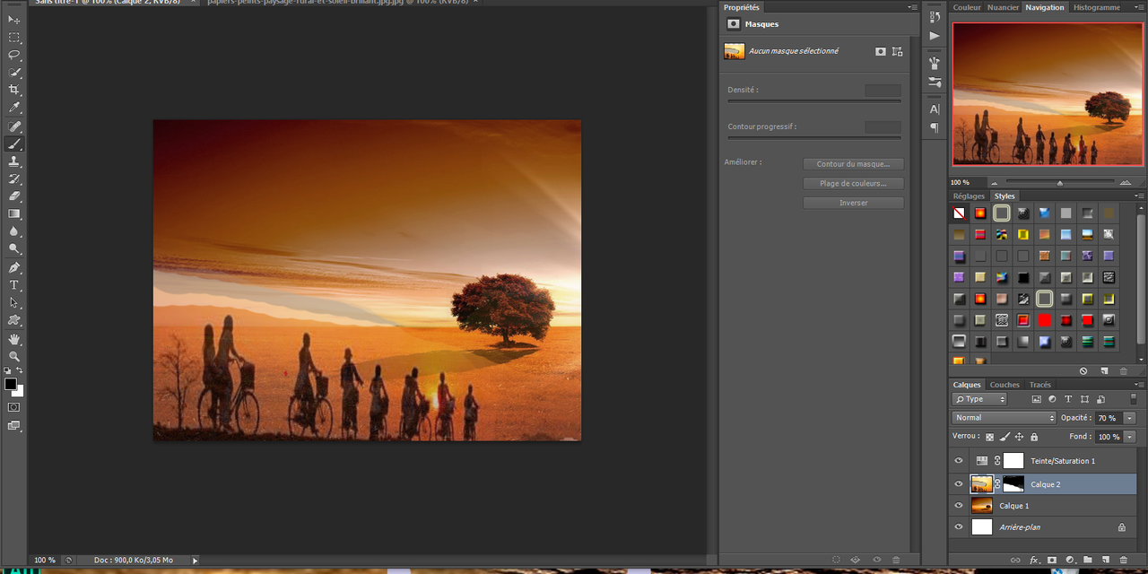The image size is (1148, 574).
Task: Toggle lock image pixels brush icon
Action: pyautogui.click(x=1004, y=437)
